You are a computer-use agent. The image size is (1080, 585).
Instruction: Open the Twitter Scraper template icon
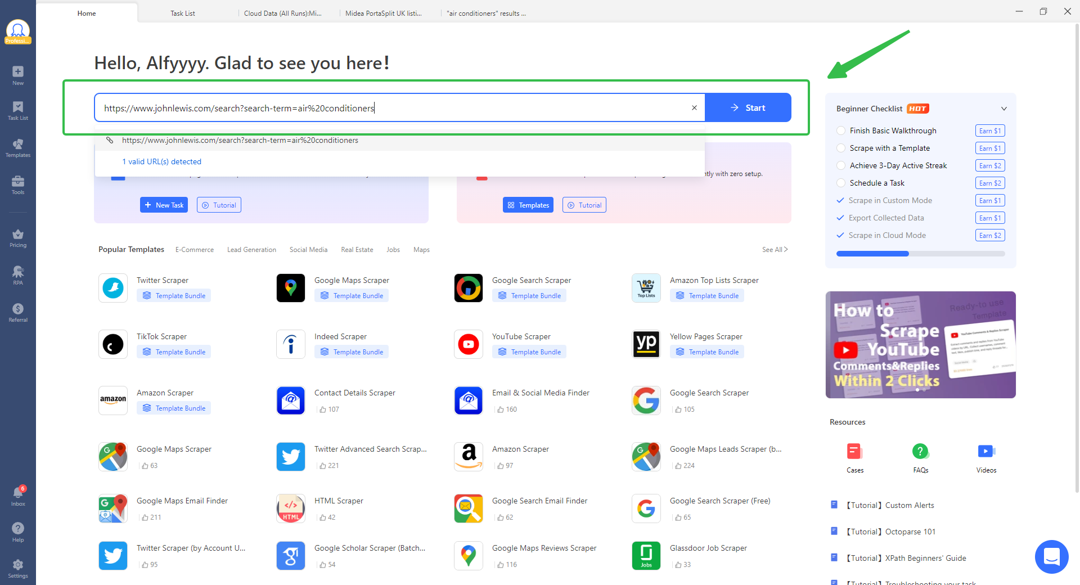click(113, 288)
